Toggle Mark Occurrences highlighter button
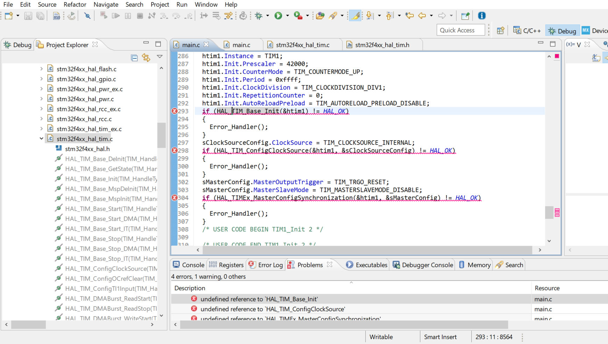This screenshot has width=608, height=344. click(x=355, y=16)
